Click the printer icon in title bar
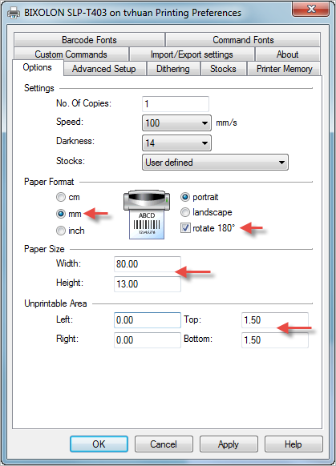The width and height of the screenshot is (336, 466). (x=14, y=13)
